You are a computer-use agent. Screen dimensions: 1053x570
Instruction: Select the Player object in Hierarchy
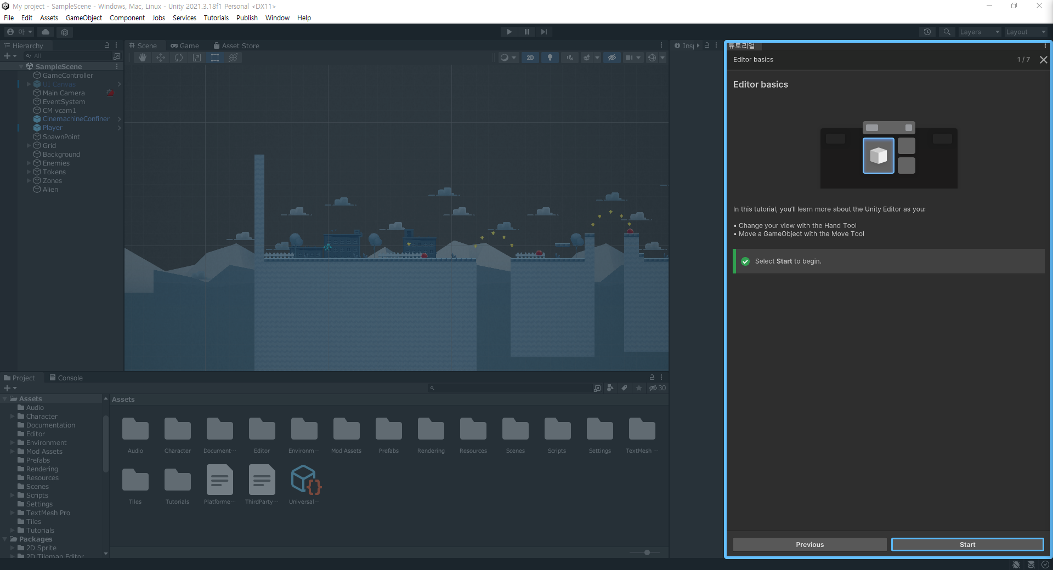53,128
